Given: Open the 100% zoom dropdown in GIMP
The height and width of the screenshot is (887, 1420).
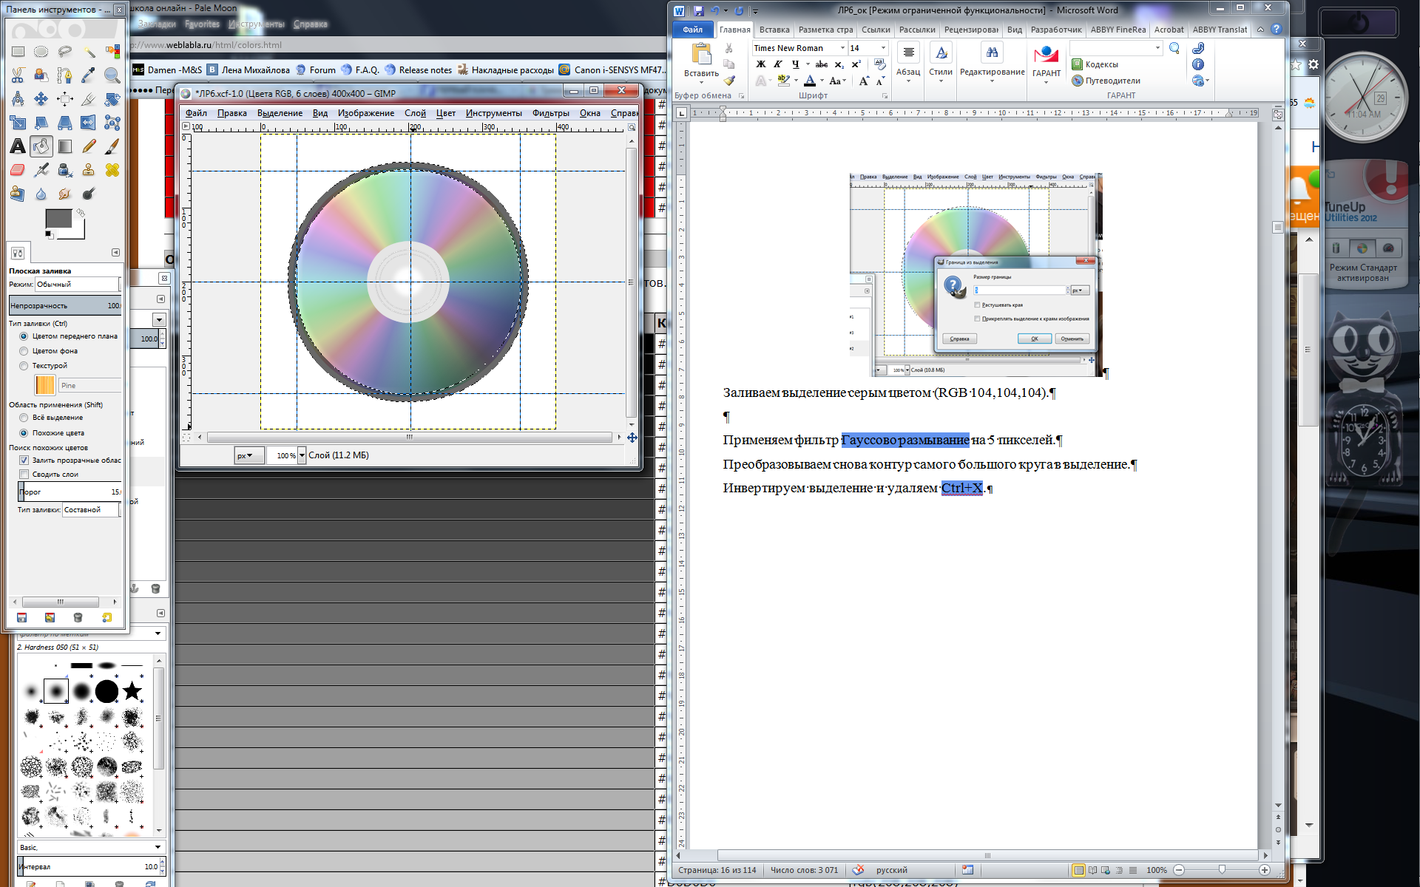Looking at the screenshot, I should 302,455.
